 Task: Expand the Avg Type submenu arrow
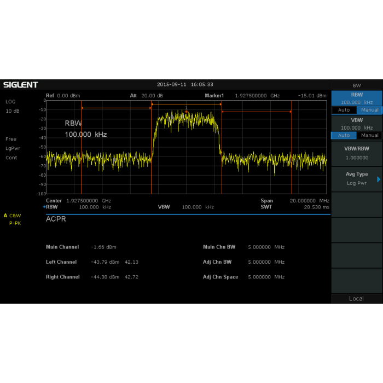click(x=379, y=179)
